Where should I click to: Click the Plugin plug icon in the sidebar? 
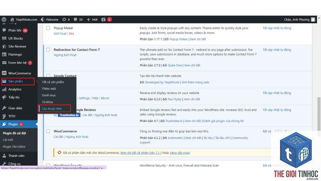click(4, 124)
